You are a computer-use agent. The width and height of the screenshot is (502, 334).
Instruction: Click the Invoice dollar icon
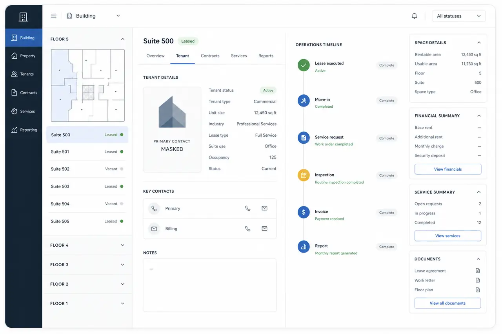[x=304, y=213]
